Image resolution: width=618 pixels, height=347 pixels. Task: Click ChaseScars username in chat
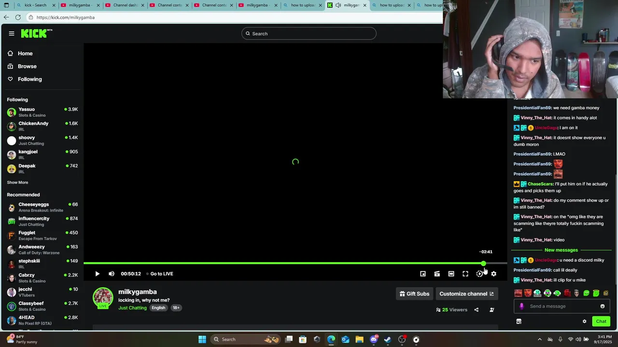pos(540,184)
